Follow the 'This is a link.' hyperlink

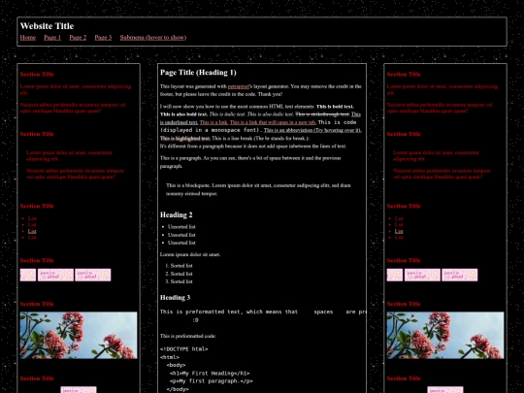(213, 122)
